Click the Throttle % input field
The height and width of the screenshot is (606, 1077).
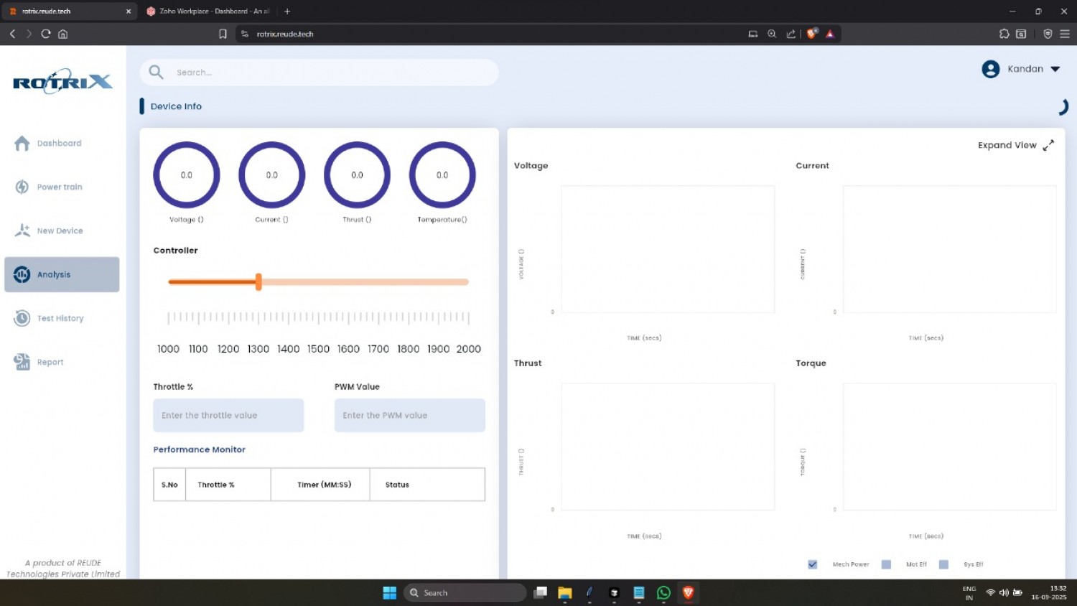(228, 416)
